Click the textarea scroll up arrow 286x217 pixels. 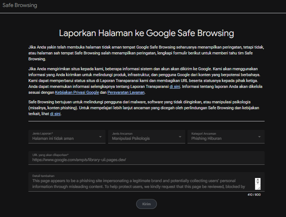tap(258, 179)
